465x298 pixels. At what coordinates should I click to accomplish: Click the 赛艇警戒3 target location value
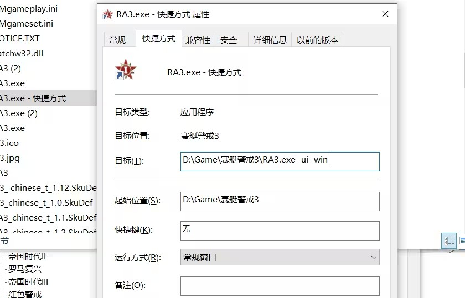click(x=200, y=136)
